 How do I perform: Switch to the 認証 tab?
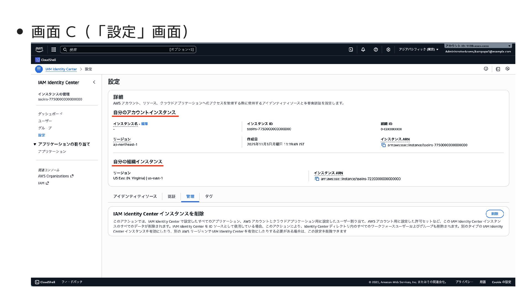[x=171, y=196]
